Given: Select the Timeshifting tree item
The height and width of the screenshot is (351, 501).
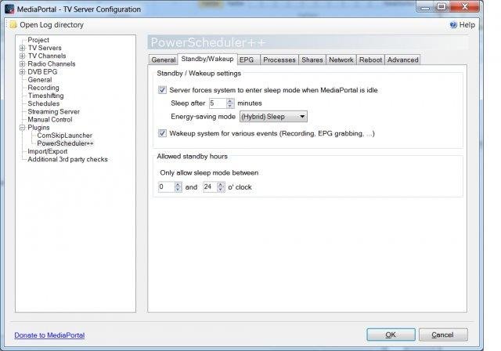Looking at the screenshot, I should tap(45, 96).
